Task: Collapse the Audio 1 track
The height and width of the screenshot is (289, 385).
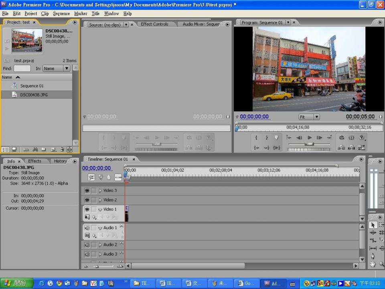Action: (100, 228)
